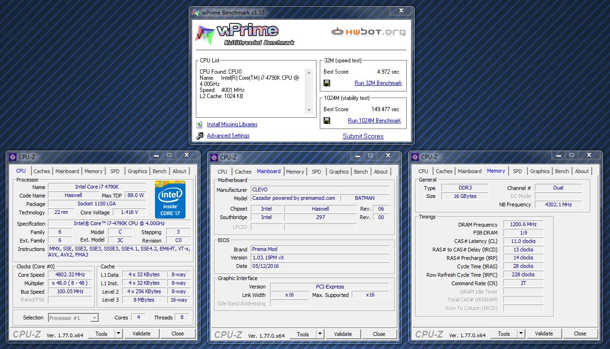Click the Southbridge model field Z97
The height and width of the screenshot is (349, 610).
point(320,217)
